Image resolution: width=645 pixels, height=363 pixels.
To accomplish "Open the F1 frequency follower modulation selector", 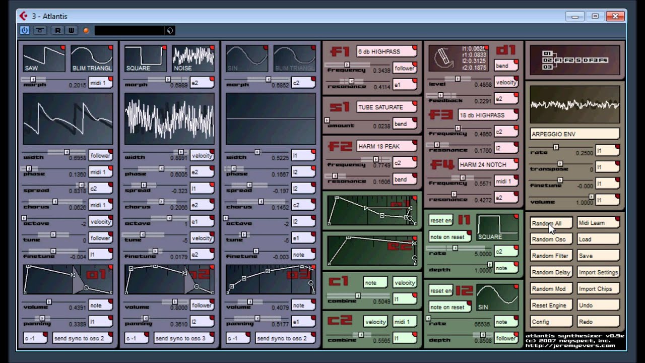I will click(405, 69).
